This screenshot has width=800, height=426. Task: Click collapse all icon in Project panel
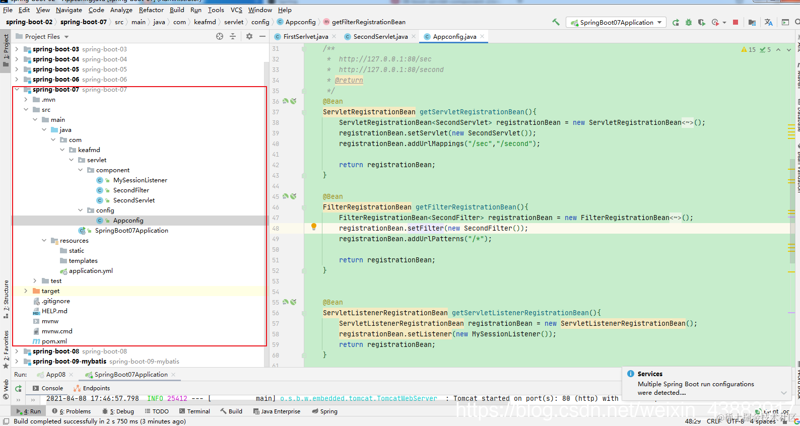pos(233,36)
